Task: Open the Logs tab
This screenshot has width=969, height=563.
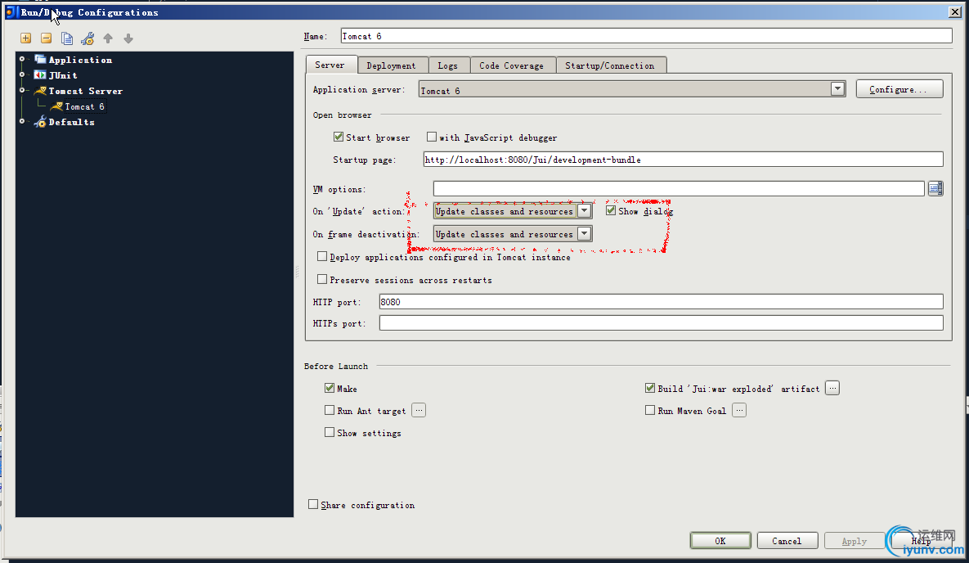Action: [448, 65]
